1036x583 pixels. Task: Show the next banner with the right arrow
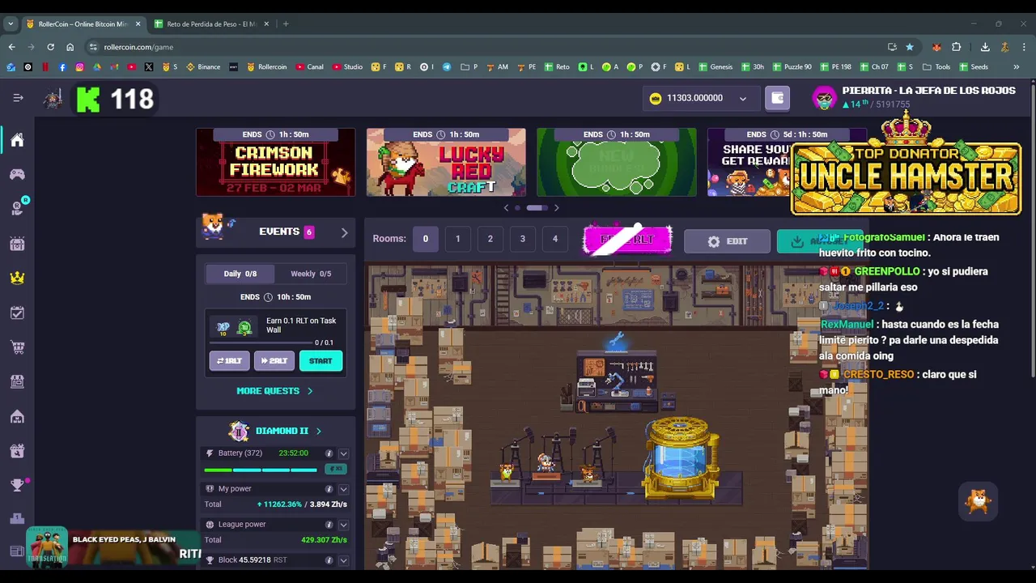coord(556,208)
